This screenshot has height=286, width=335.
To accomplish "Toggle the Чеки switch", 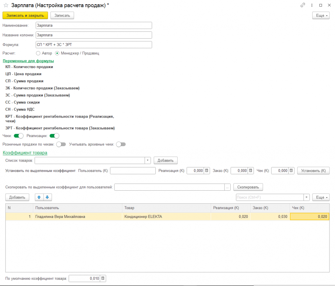I will pyautogui.click(x=19, y=136).
